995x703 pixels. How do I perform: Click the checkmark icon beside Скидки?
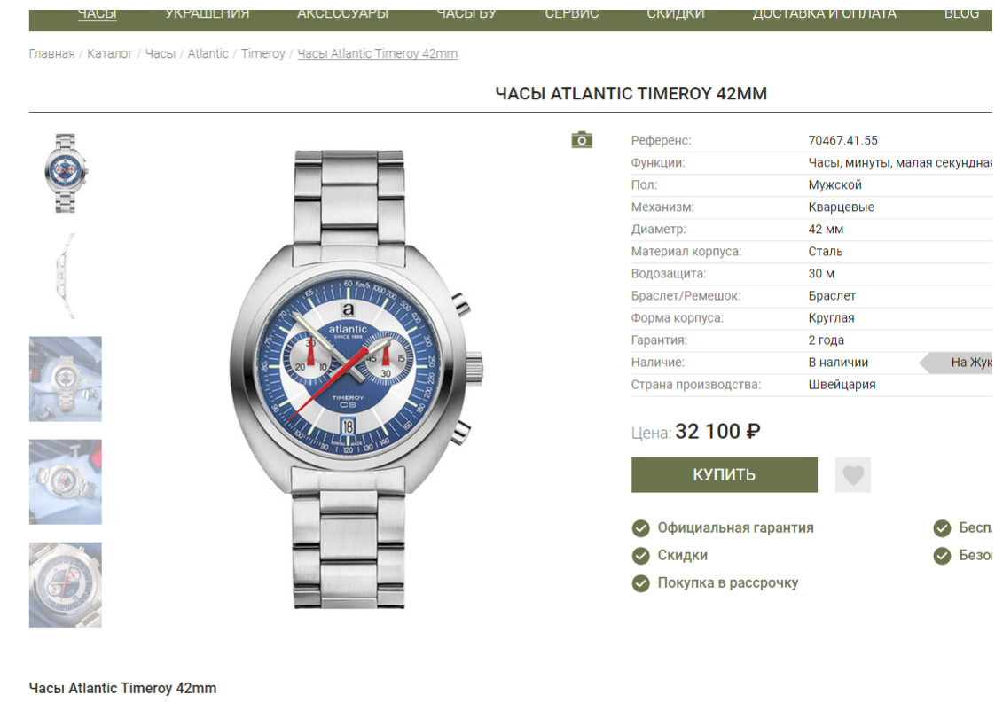pos(641,556)
